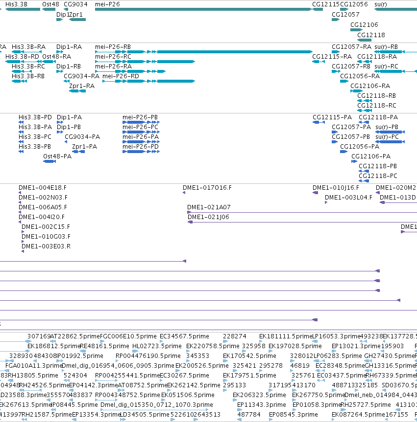417x422 pixels.
Task: Select protein mei-P26-PB label
Action: pyautogui.click(x=140, y=117)
